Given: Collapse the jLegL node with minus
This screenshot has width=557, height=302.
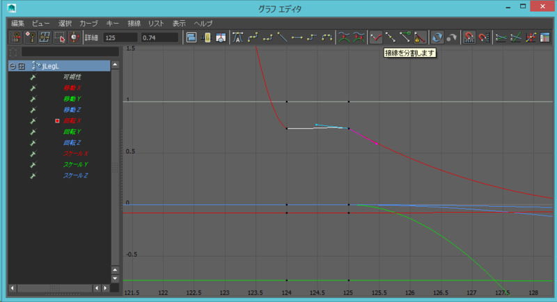Looking at the screenshot, I should click(13, 66).
